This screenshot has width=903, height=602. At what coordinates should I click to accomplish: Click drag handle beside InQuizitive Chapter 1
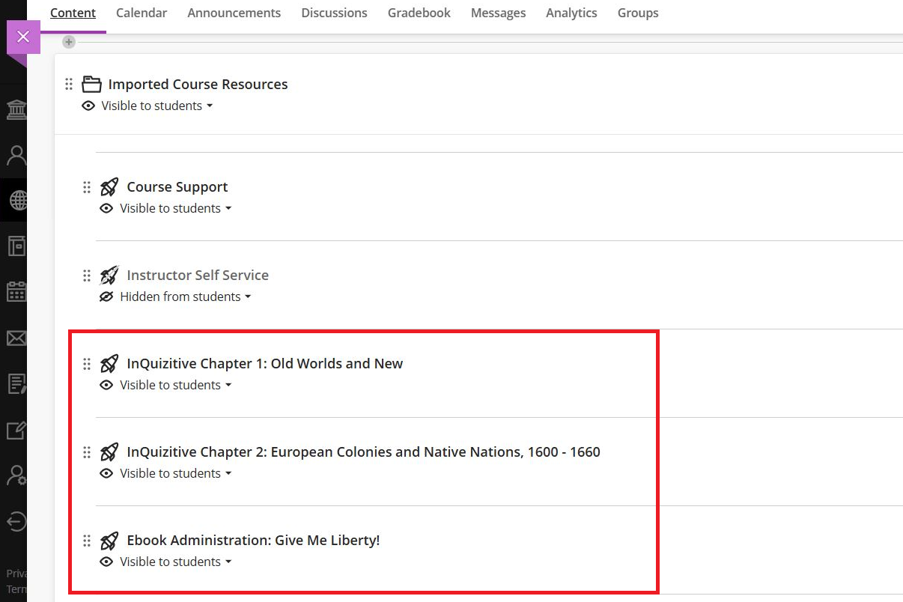click(87, 364)
